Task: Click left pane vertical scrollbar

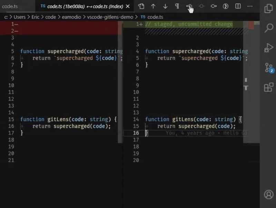Action: pos(120,82)
